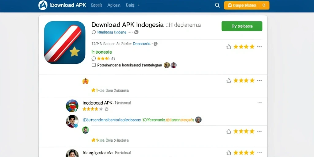Click the first avatar after "loondkesad Danmelagian"
Viewport: 314px width, 157px height.
pyautogui.click(x=167, y=65)
